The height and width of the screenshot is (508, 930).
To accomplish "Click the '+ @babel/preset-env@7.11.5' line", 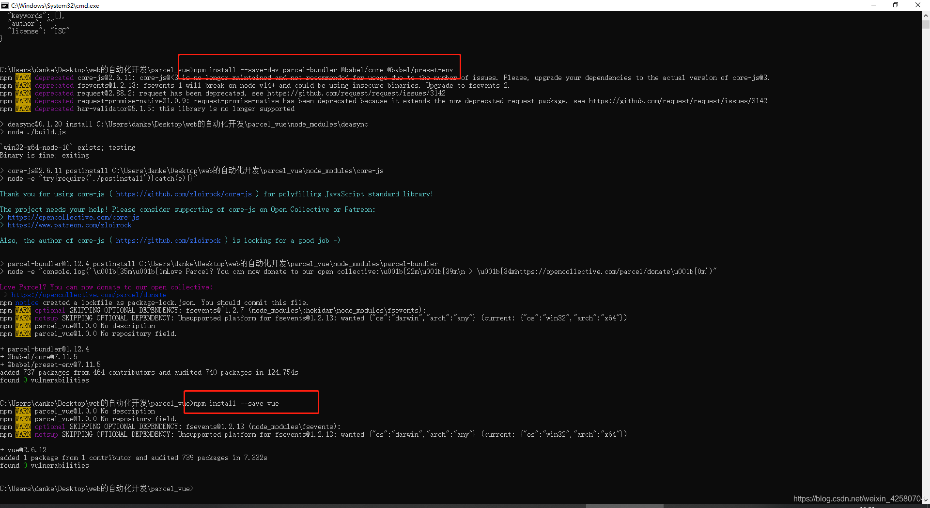I will click(50, 365).
